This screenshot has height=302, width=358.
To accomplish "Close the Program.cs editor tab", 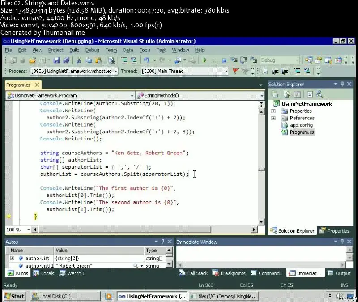I will [37, 85].
